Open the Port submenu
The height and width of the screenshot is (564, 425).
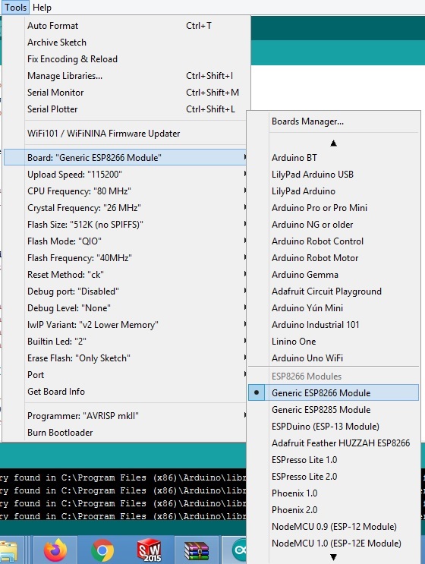tap(125, 375)
